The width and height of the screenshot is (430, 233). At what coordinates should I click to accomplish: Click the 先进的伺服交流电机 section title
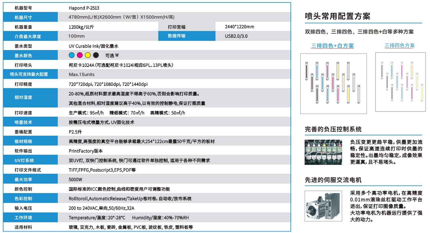(x=333, y=180)
